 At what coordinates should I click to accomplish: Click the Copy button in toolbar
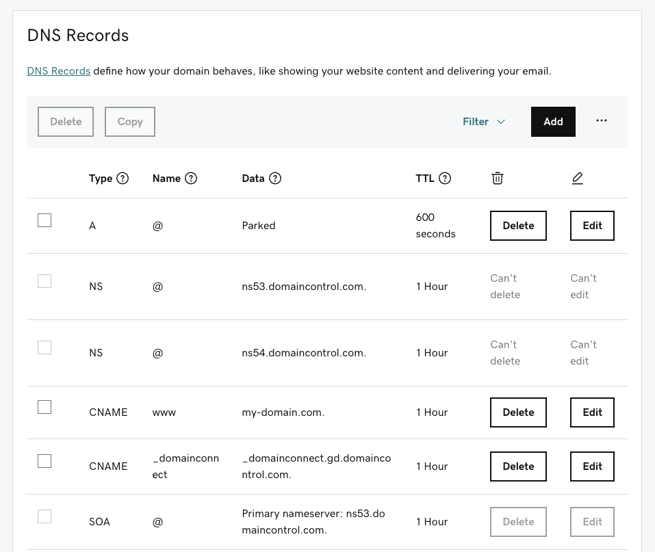click(130, 122)
